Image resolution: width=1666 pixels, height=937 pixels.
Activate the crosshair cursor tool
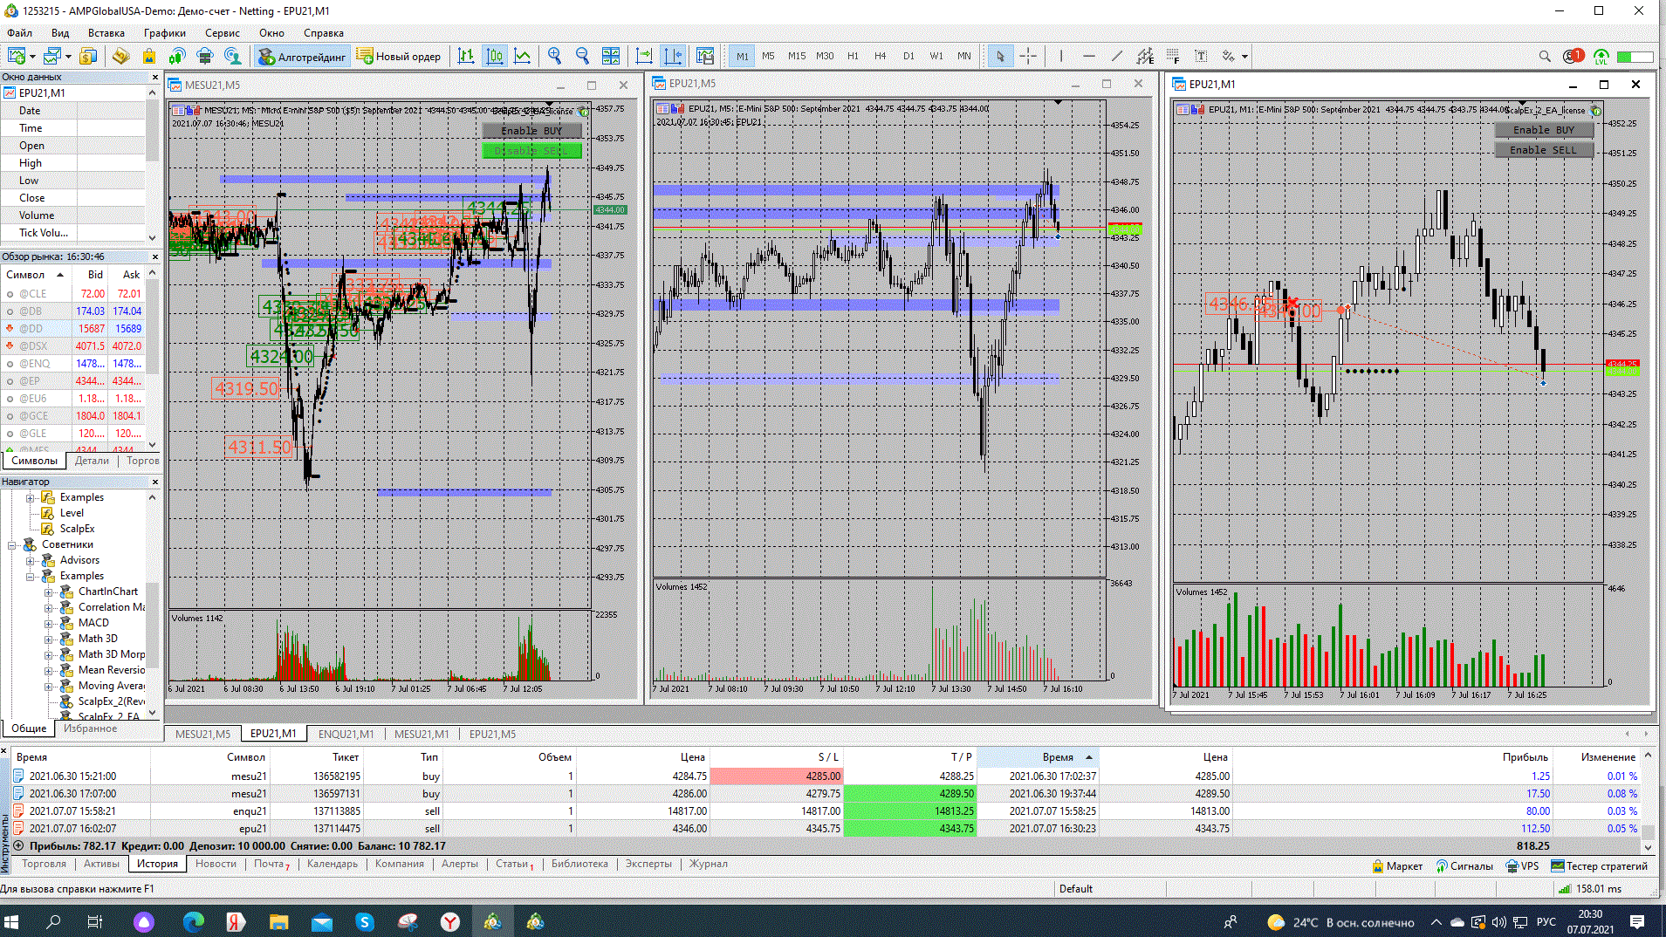[1028, 56]
